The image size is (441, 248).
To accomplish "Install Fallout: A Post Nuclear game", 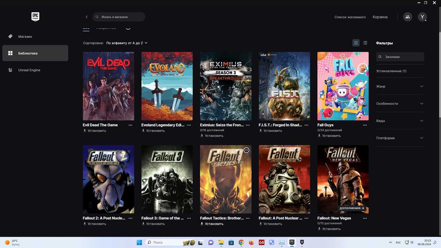I will (271, 224).
